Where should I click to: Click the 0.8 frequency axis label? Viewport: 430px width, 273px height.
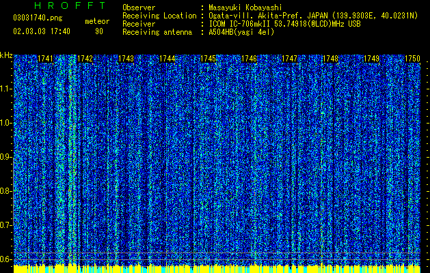[x=6, y=191]
